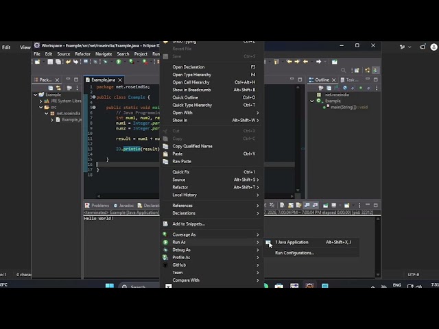Open Run Configurations...
The height and width of the screenshot is (329, 439).
pyautogui.click(x=311, y=253)
